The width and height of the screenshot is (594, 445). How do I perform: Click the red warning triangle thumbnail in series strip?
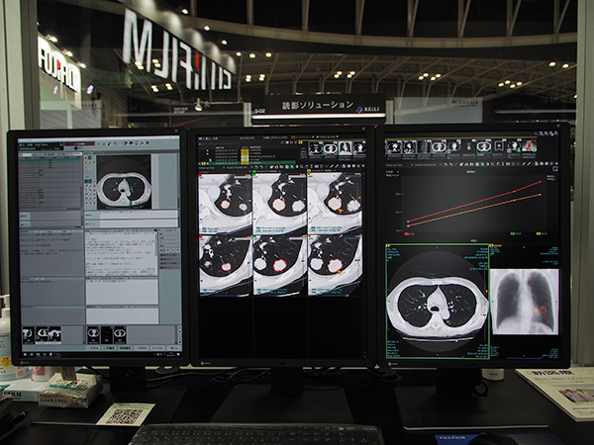click(x=530, y=145)
